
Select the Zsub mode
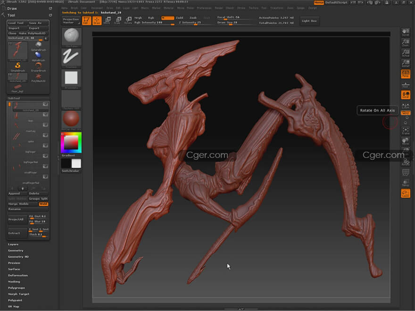(x=193, y=18)
